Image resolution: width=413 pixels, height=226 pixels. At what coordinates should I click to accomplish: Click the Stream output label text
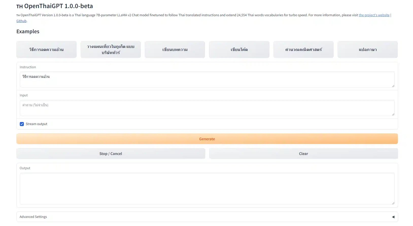tap(37, 124)
